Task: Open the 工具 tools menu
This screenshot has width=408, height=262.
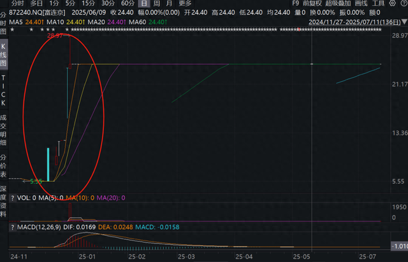Action: tap(378, 3)
